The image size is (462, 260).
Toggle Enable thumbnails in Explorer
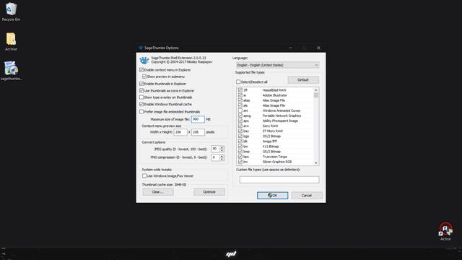click(141, 84)
